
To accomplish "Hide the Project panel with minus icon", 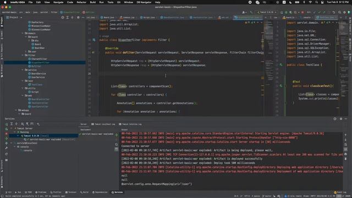I will [x=83, y=17].
